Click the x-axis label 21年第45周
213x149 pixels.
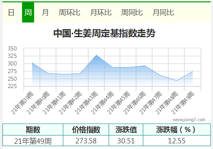[x=118, y=103]
